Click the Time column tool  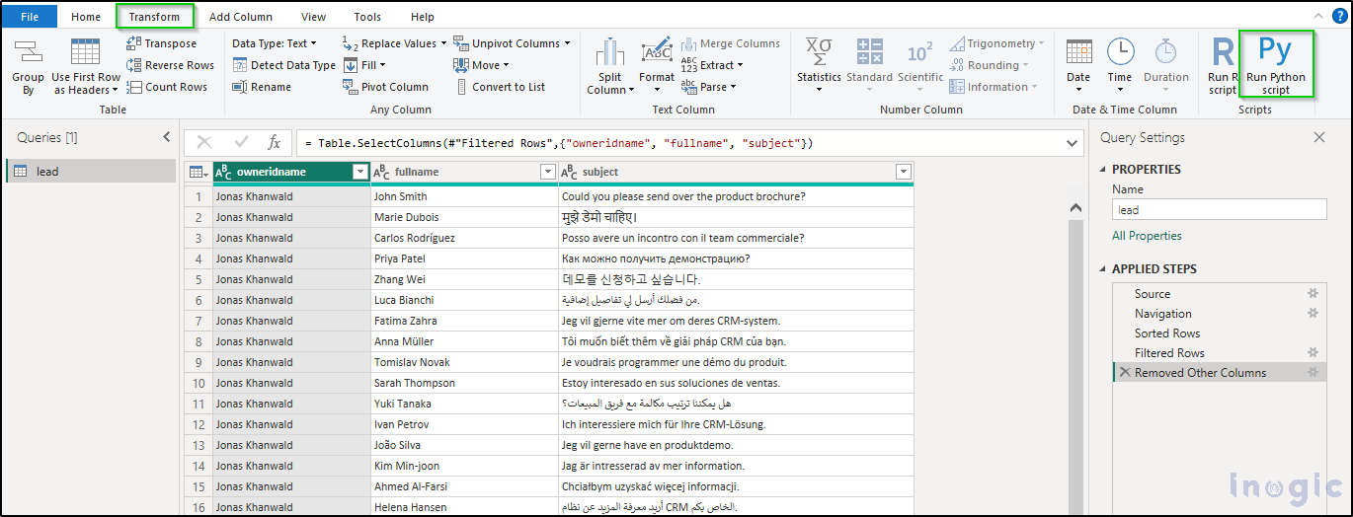click(1120, 65)
